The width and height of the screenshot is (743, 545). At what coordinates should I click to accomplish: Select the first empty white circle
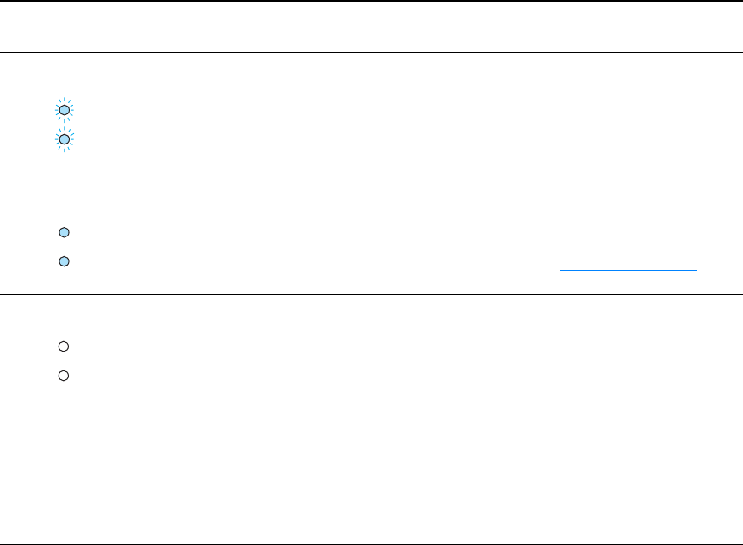(x=63, y=346)
